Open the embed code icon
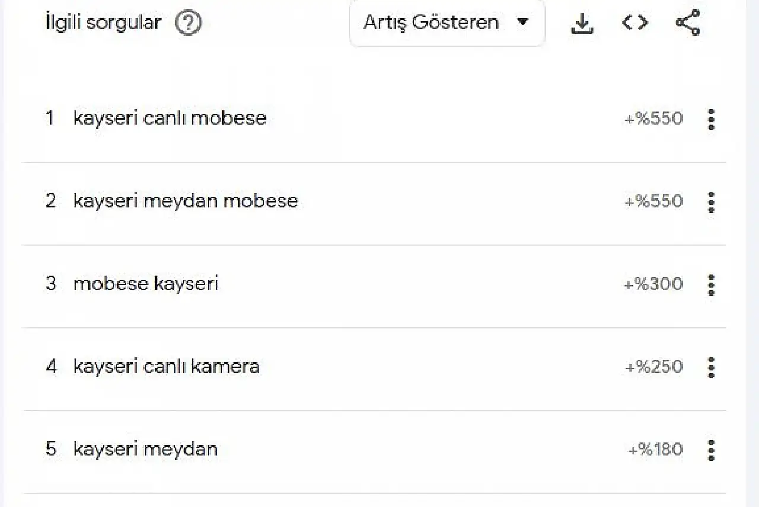Viewport: 759px width, 507px height. [x=634, y=23]
